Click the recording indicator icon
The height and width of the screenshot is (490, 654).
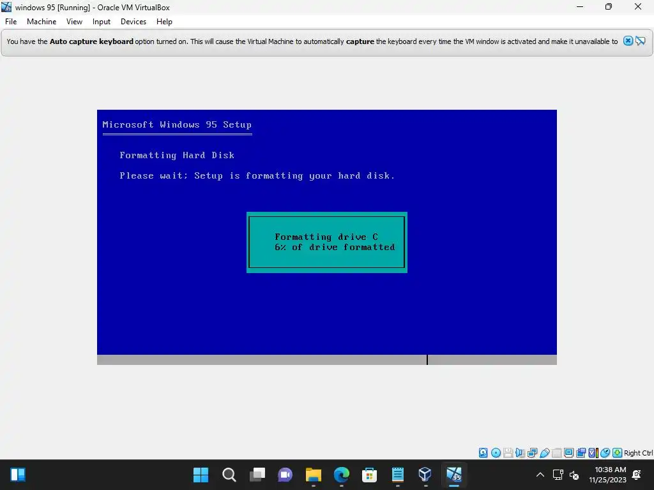tap(581, 452)
